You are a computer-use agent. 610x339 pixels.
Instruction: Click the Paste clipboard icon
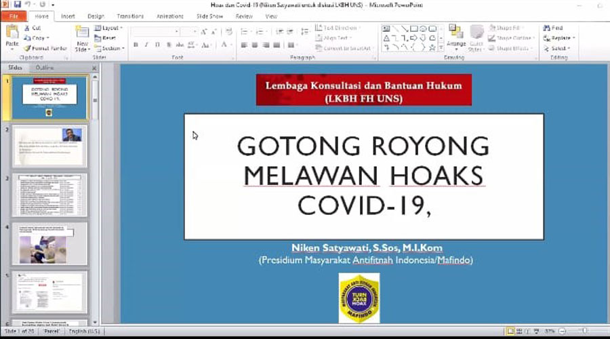click(x=12, y=33)
